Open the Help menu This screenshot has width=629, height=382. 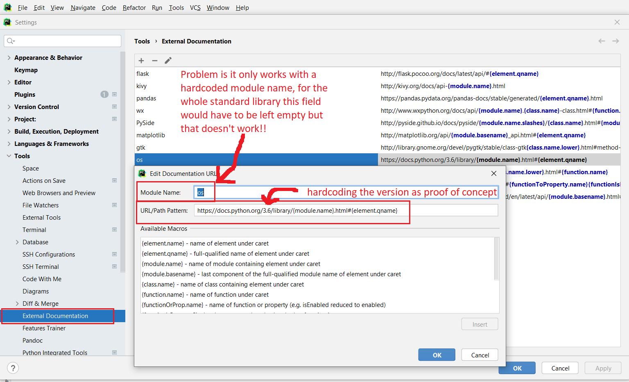click(242, 8)
